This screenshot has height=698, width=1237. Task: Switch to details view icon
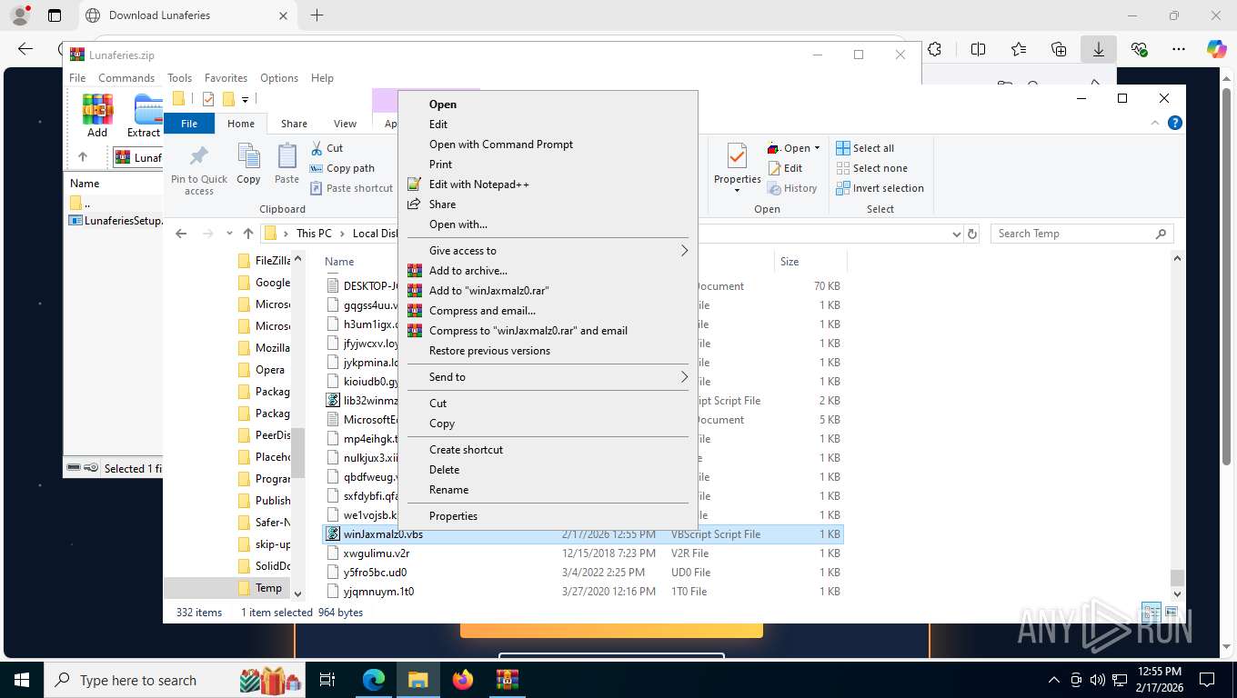point(1151,613)
